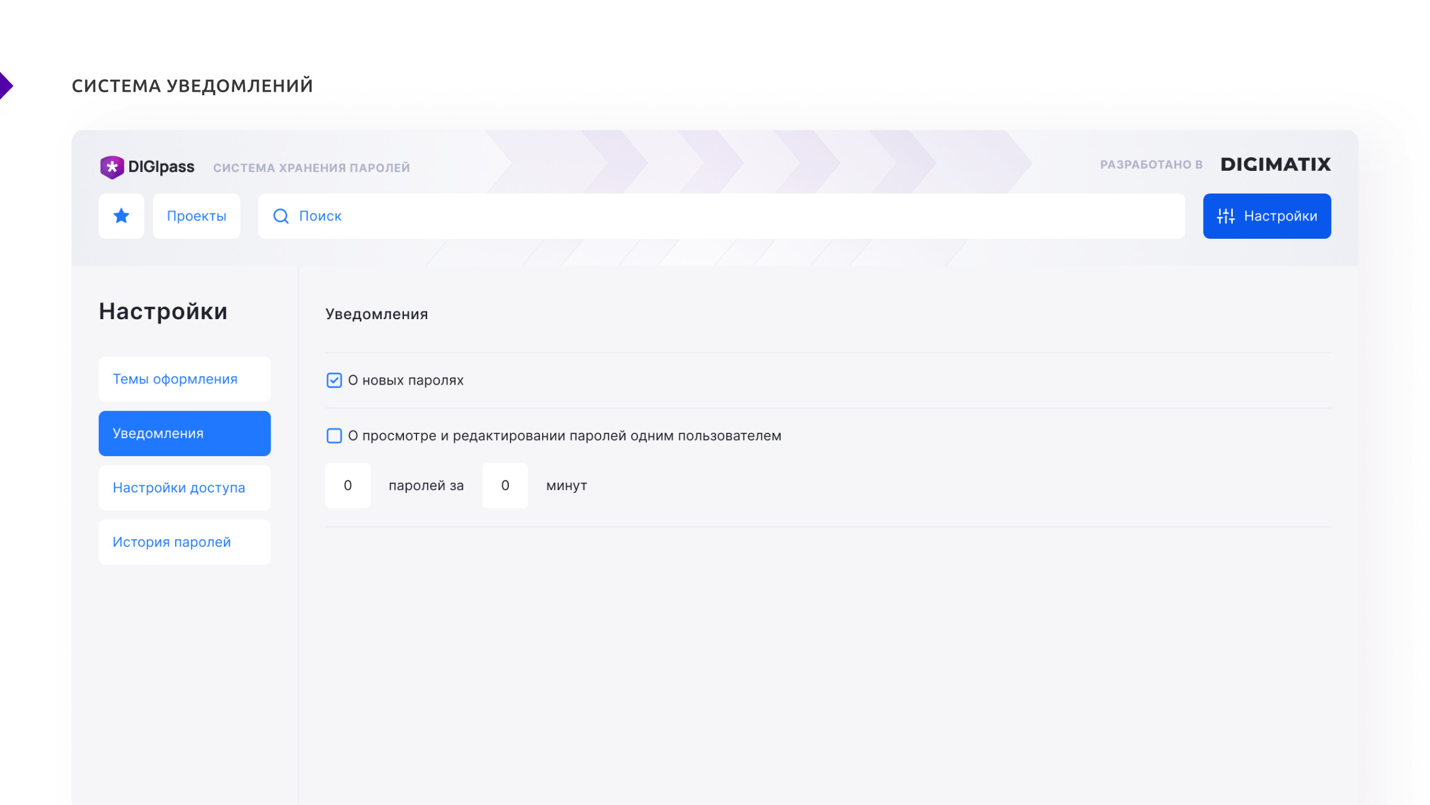Click the minutes field before 'минут'
Image resolution: width=1430 pixels, height=805 pixels.
click(505, 485)
